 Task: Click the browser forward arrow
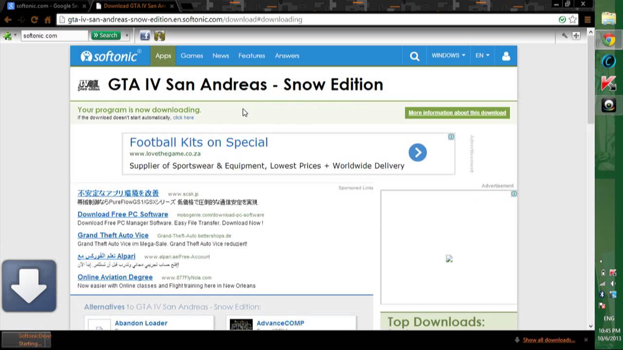click(21, 20)
